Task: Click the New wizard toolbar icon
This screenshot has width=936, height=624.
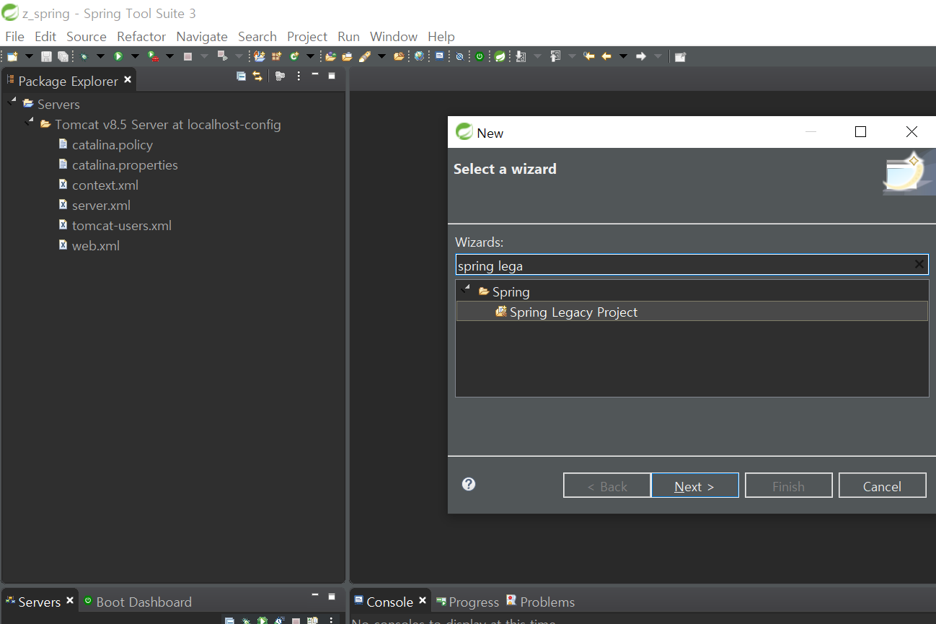Action: [12, 56]
